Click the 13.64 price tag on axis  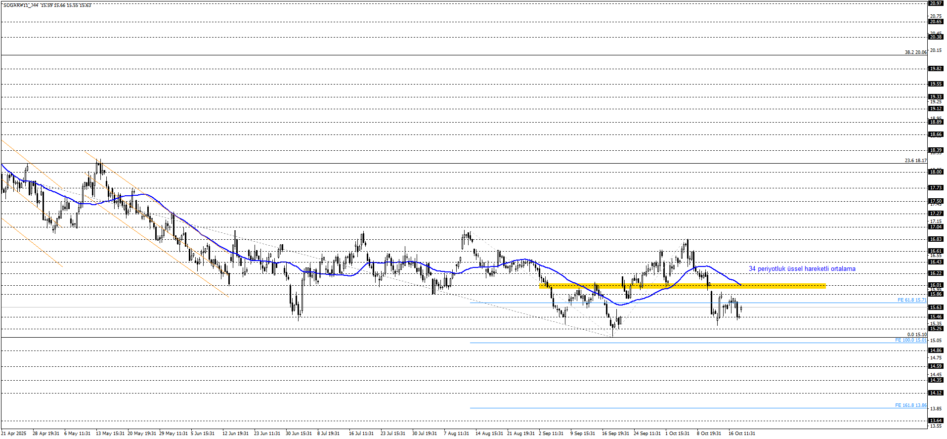point(936,421)
